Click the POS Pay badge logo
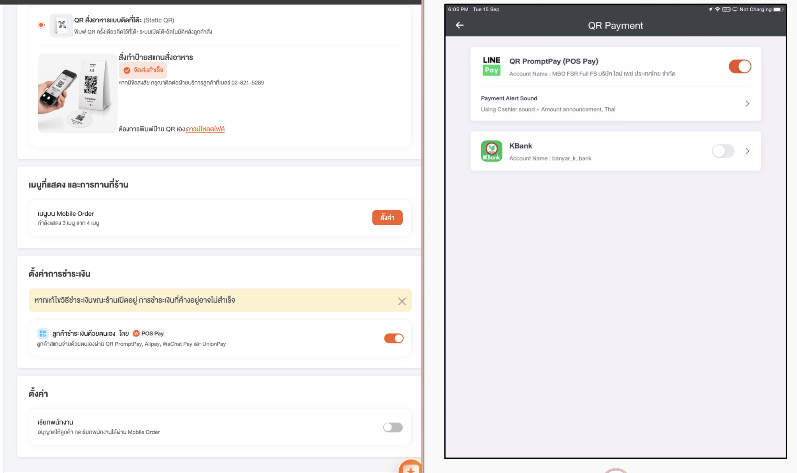797x473 pixels. click(x=136, y=333)
